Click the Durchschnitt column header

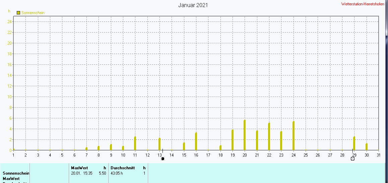(x=123, y=168)
